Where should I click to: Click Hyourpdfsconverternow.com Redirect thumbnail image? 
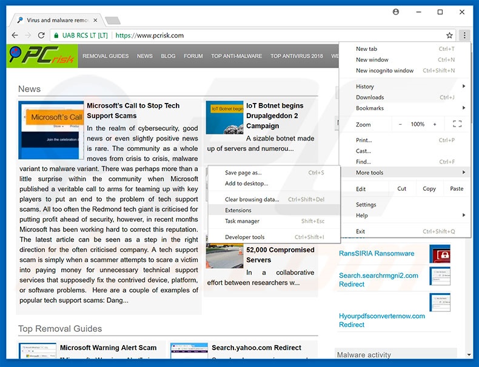[440, 302]
